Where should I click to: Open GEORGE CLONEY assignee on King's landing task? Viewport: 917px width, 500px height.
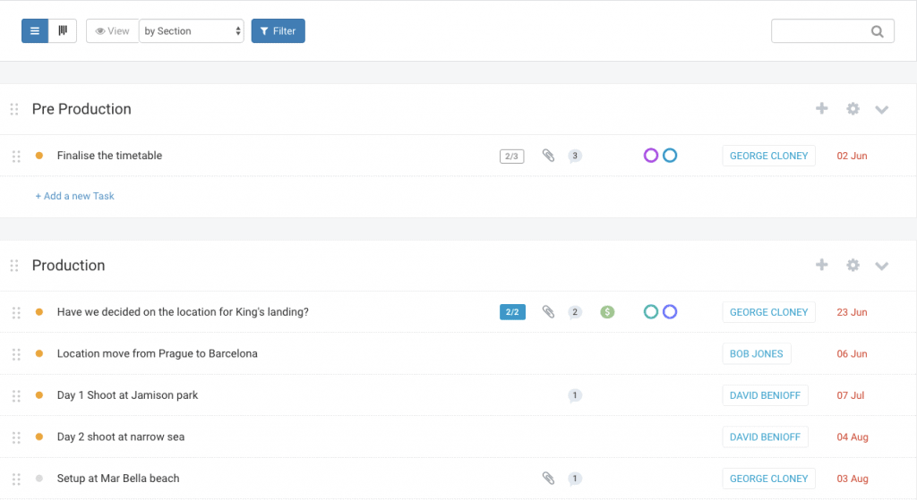tap(768, 312)
